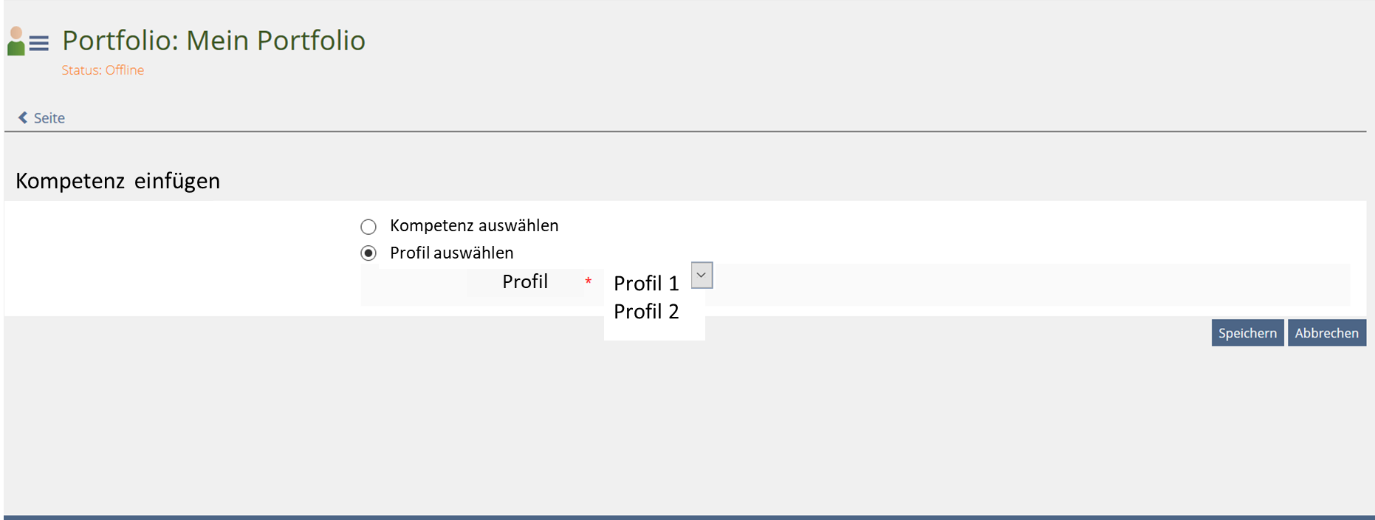This screenshot has width=1375, height=520.
Task: Click the dark blue bar at the bottom
Action: 687,517
